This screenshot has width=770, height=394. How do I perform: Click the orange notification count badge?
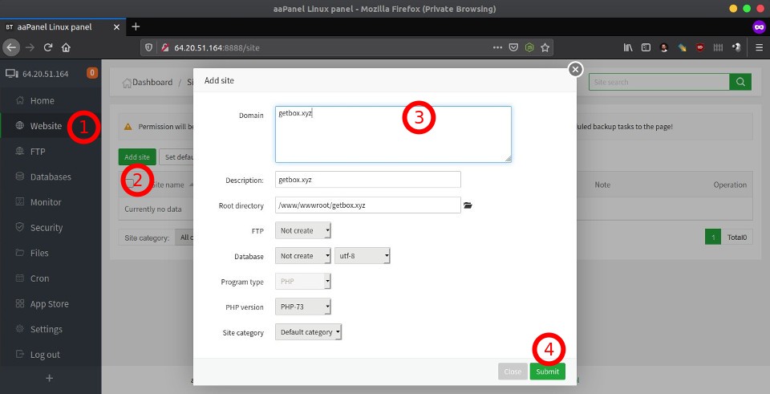(x=91, y=73)
